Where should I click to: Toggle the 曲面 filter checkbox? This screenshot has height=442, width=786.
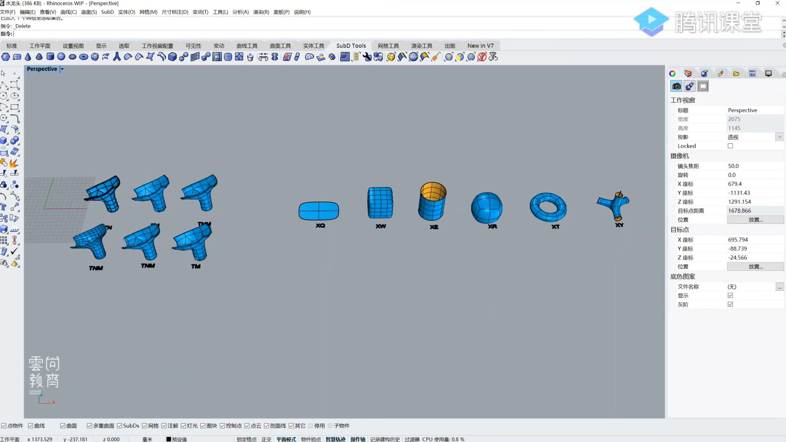tap(63, 426)
